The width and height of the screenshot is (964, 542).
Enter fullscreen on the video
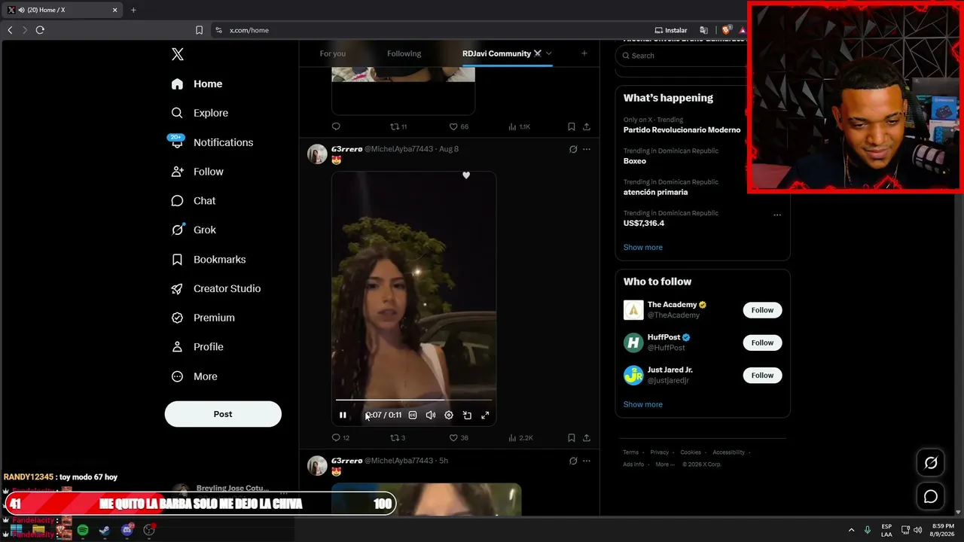pos(485,415)
